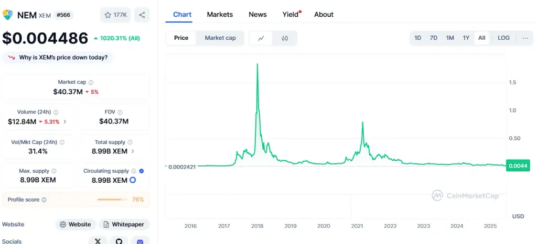The image size is (537, 244).
Task: Open the share icon button
Action: tap(142, 15)
